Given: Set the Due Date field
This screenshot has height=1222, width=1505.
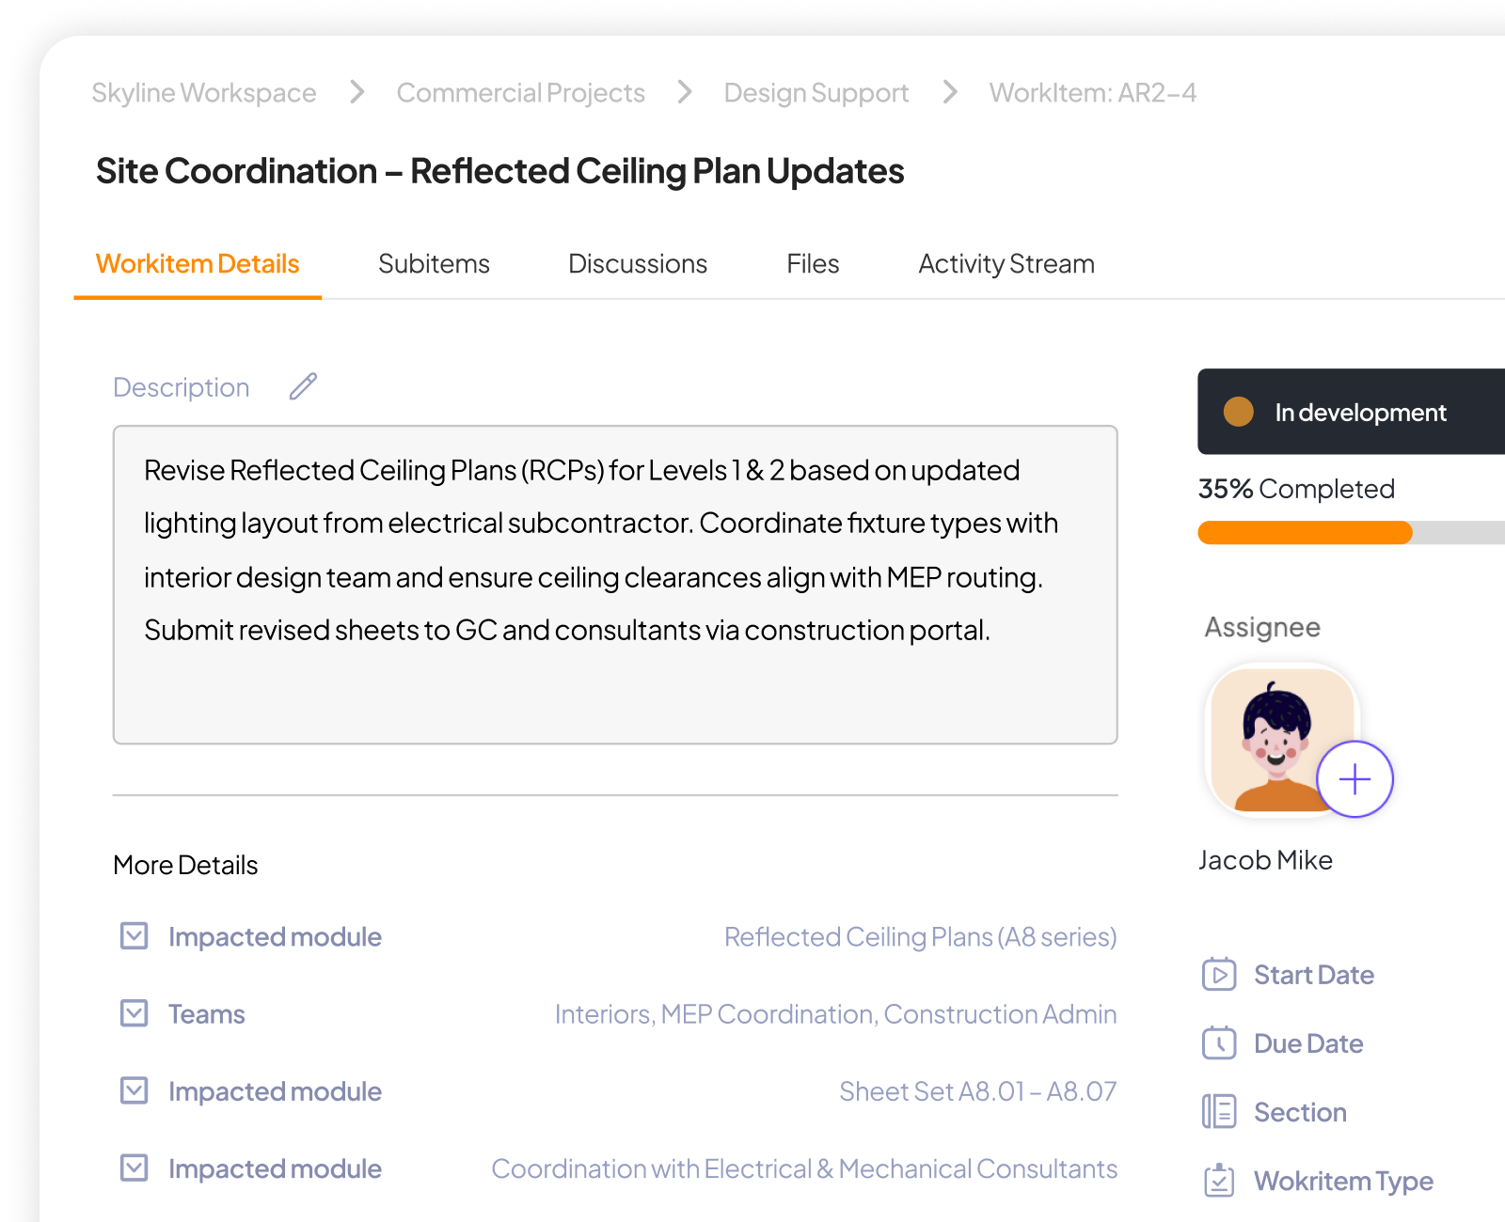Looking at the screenshot, I should click(x=1308, y=1043).
